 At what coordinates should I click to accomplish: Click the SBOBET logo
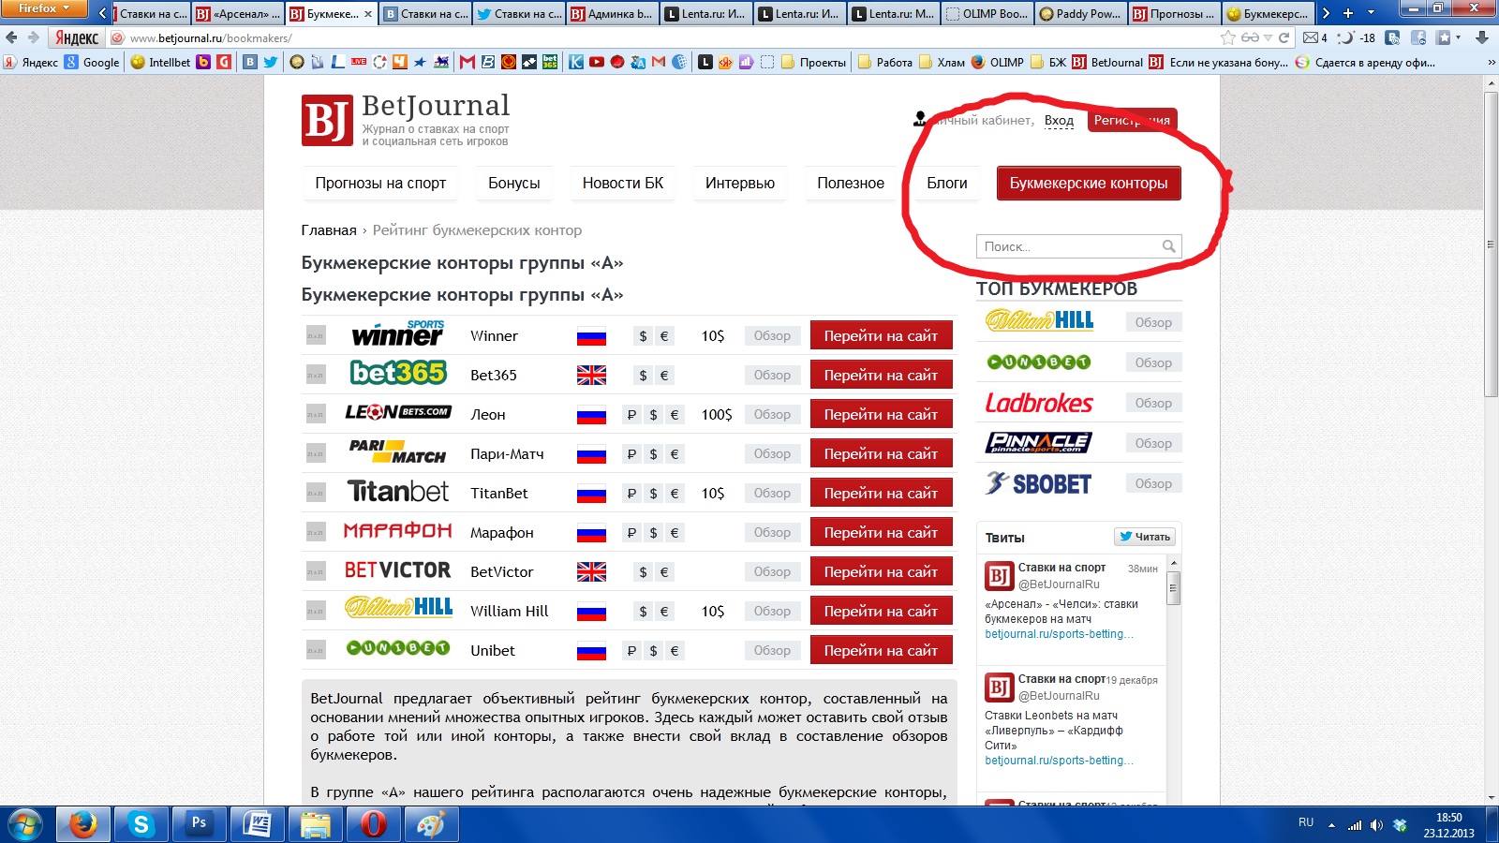tap(1039, 483)
